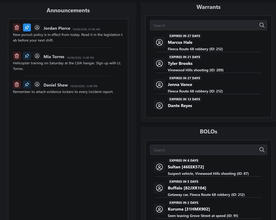Delete Mia Torres' helicopter training announcement
Image resolution: width=276 pixels, height=220 pixels.
(17, 56)
